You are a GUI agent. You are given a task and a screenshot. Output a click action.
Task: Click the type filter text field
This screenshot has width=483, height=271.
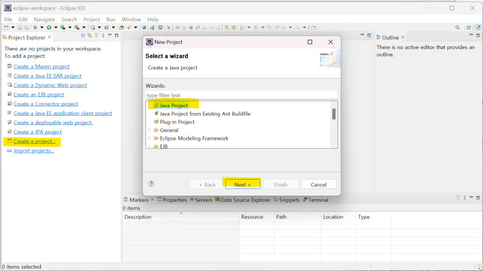(x=242, y=95)
